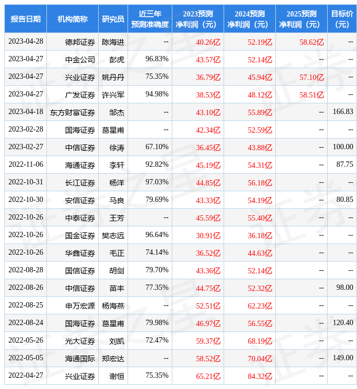Click the 研究员 column header
Viewport: 357px width, 389px height.
pyautogui.click(x=113, y=19)
